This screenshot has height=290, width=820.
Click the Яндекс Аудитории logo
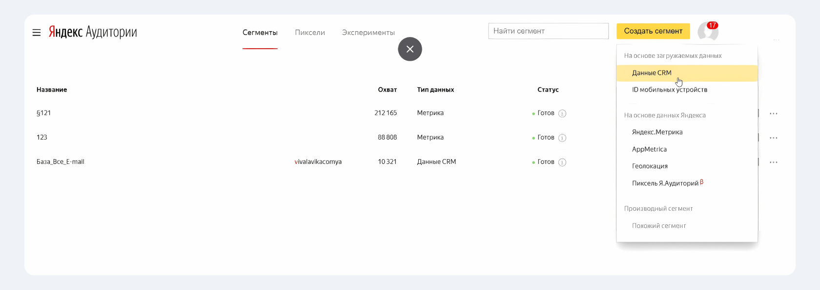click(93, 32)
